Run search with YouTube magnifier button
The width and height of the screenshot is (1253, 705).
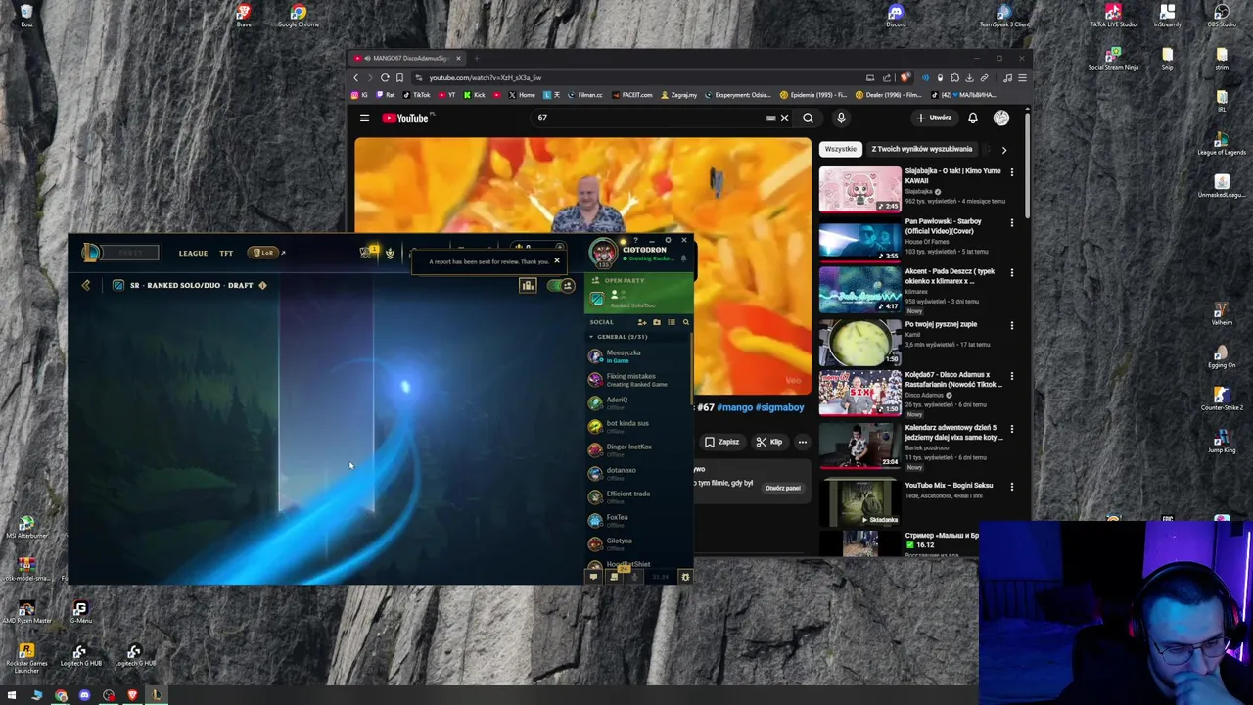pos(808,117)
